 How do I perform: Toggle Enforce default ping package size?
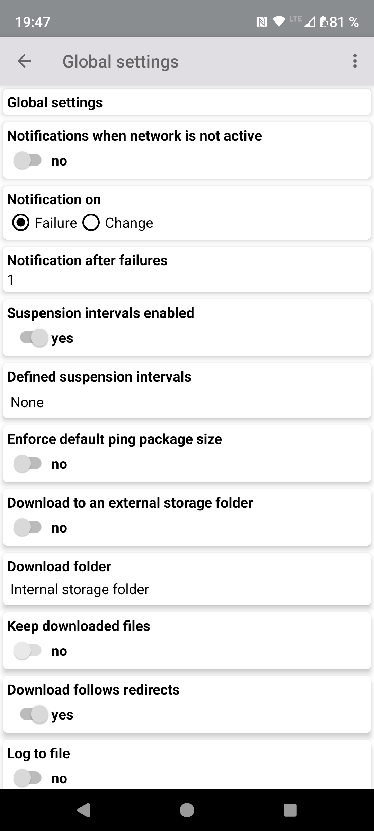[x=28, y=464]
